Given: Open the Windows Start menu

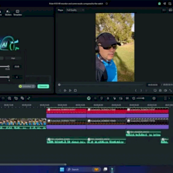Looking at the screenshot, I should [62, 170].
